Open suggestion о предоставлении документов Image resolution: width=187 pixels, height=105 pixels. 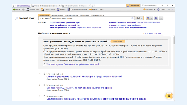point(75,28)
